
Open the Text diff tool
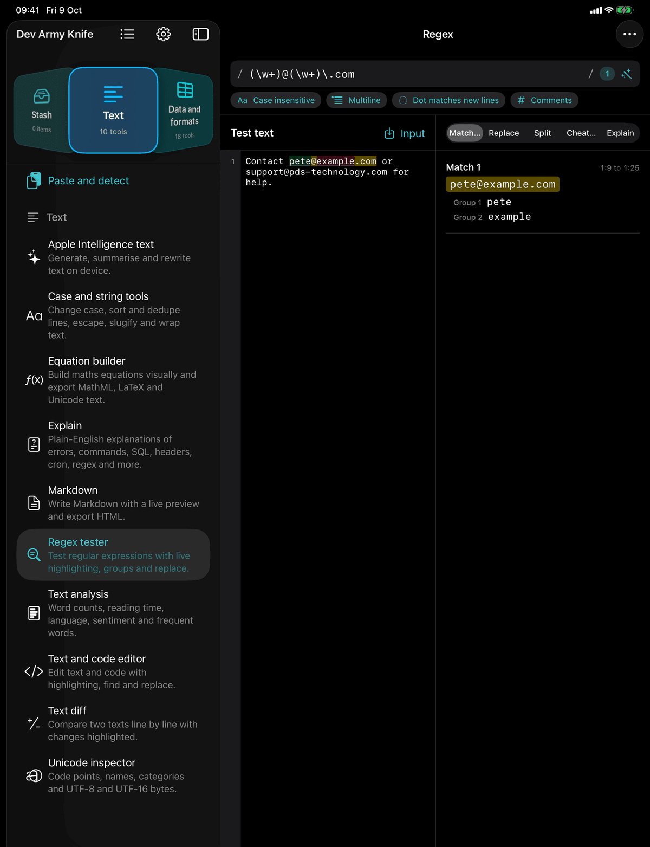pos(113,723)
